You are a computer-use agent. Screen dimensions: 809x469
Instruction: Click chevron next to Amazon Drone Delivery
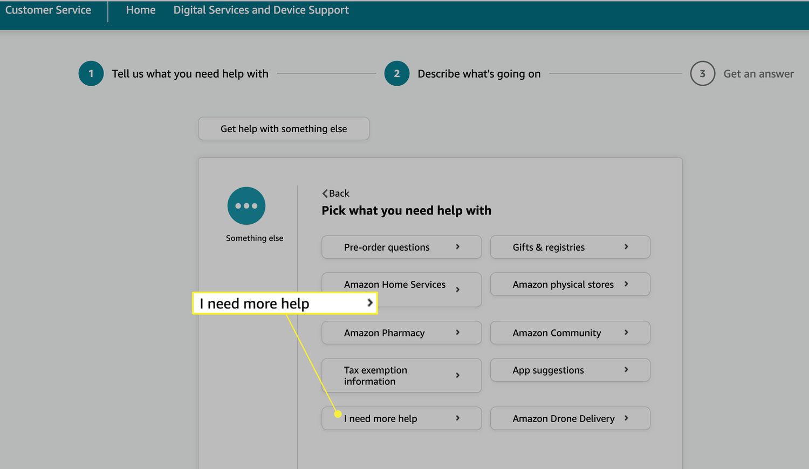(626, 418)
